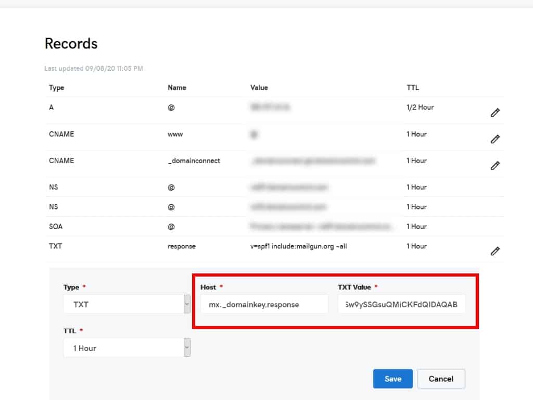
Task: Select the v=spf1 mailgun value text
Action: 298,246
